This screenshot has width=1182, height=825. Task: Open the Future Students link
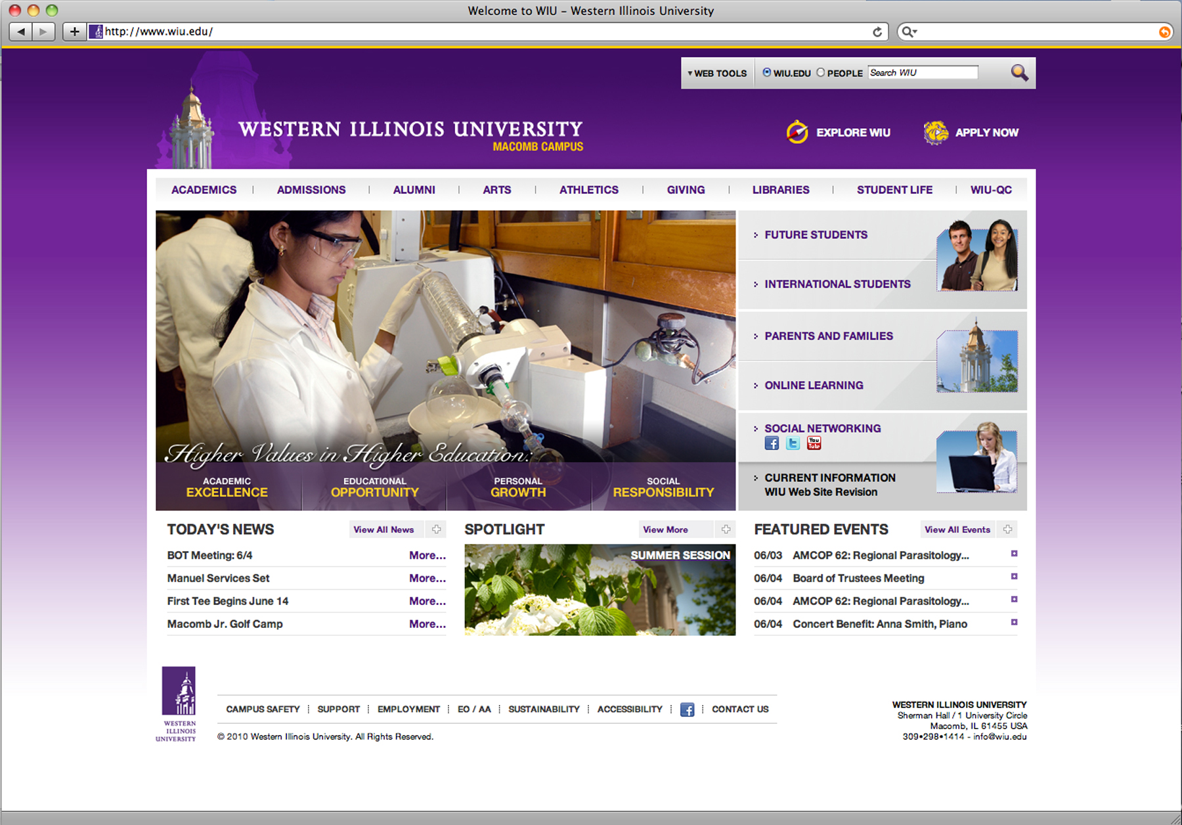(x=816, y=235)
